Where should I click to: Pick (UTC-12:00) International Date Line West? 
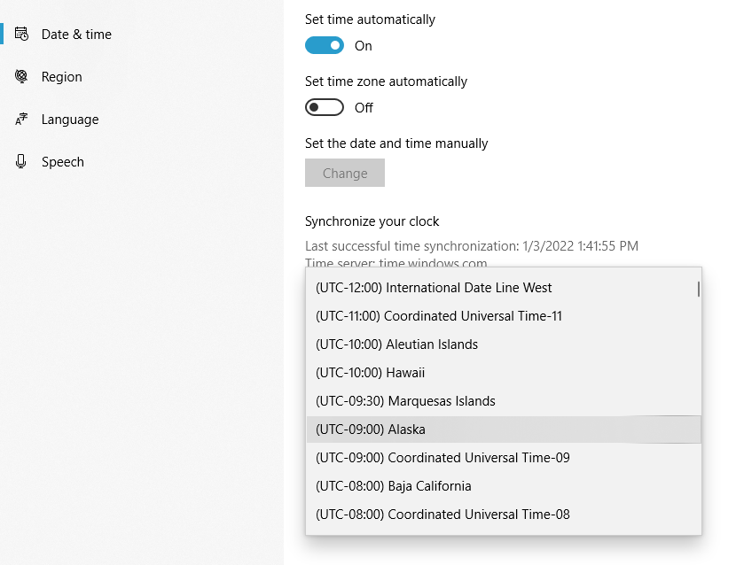435,287
